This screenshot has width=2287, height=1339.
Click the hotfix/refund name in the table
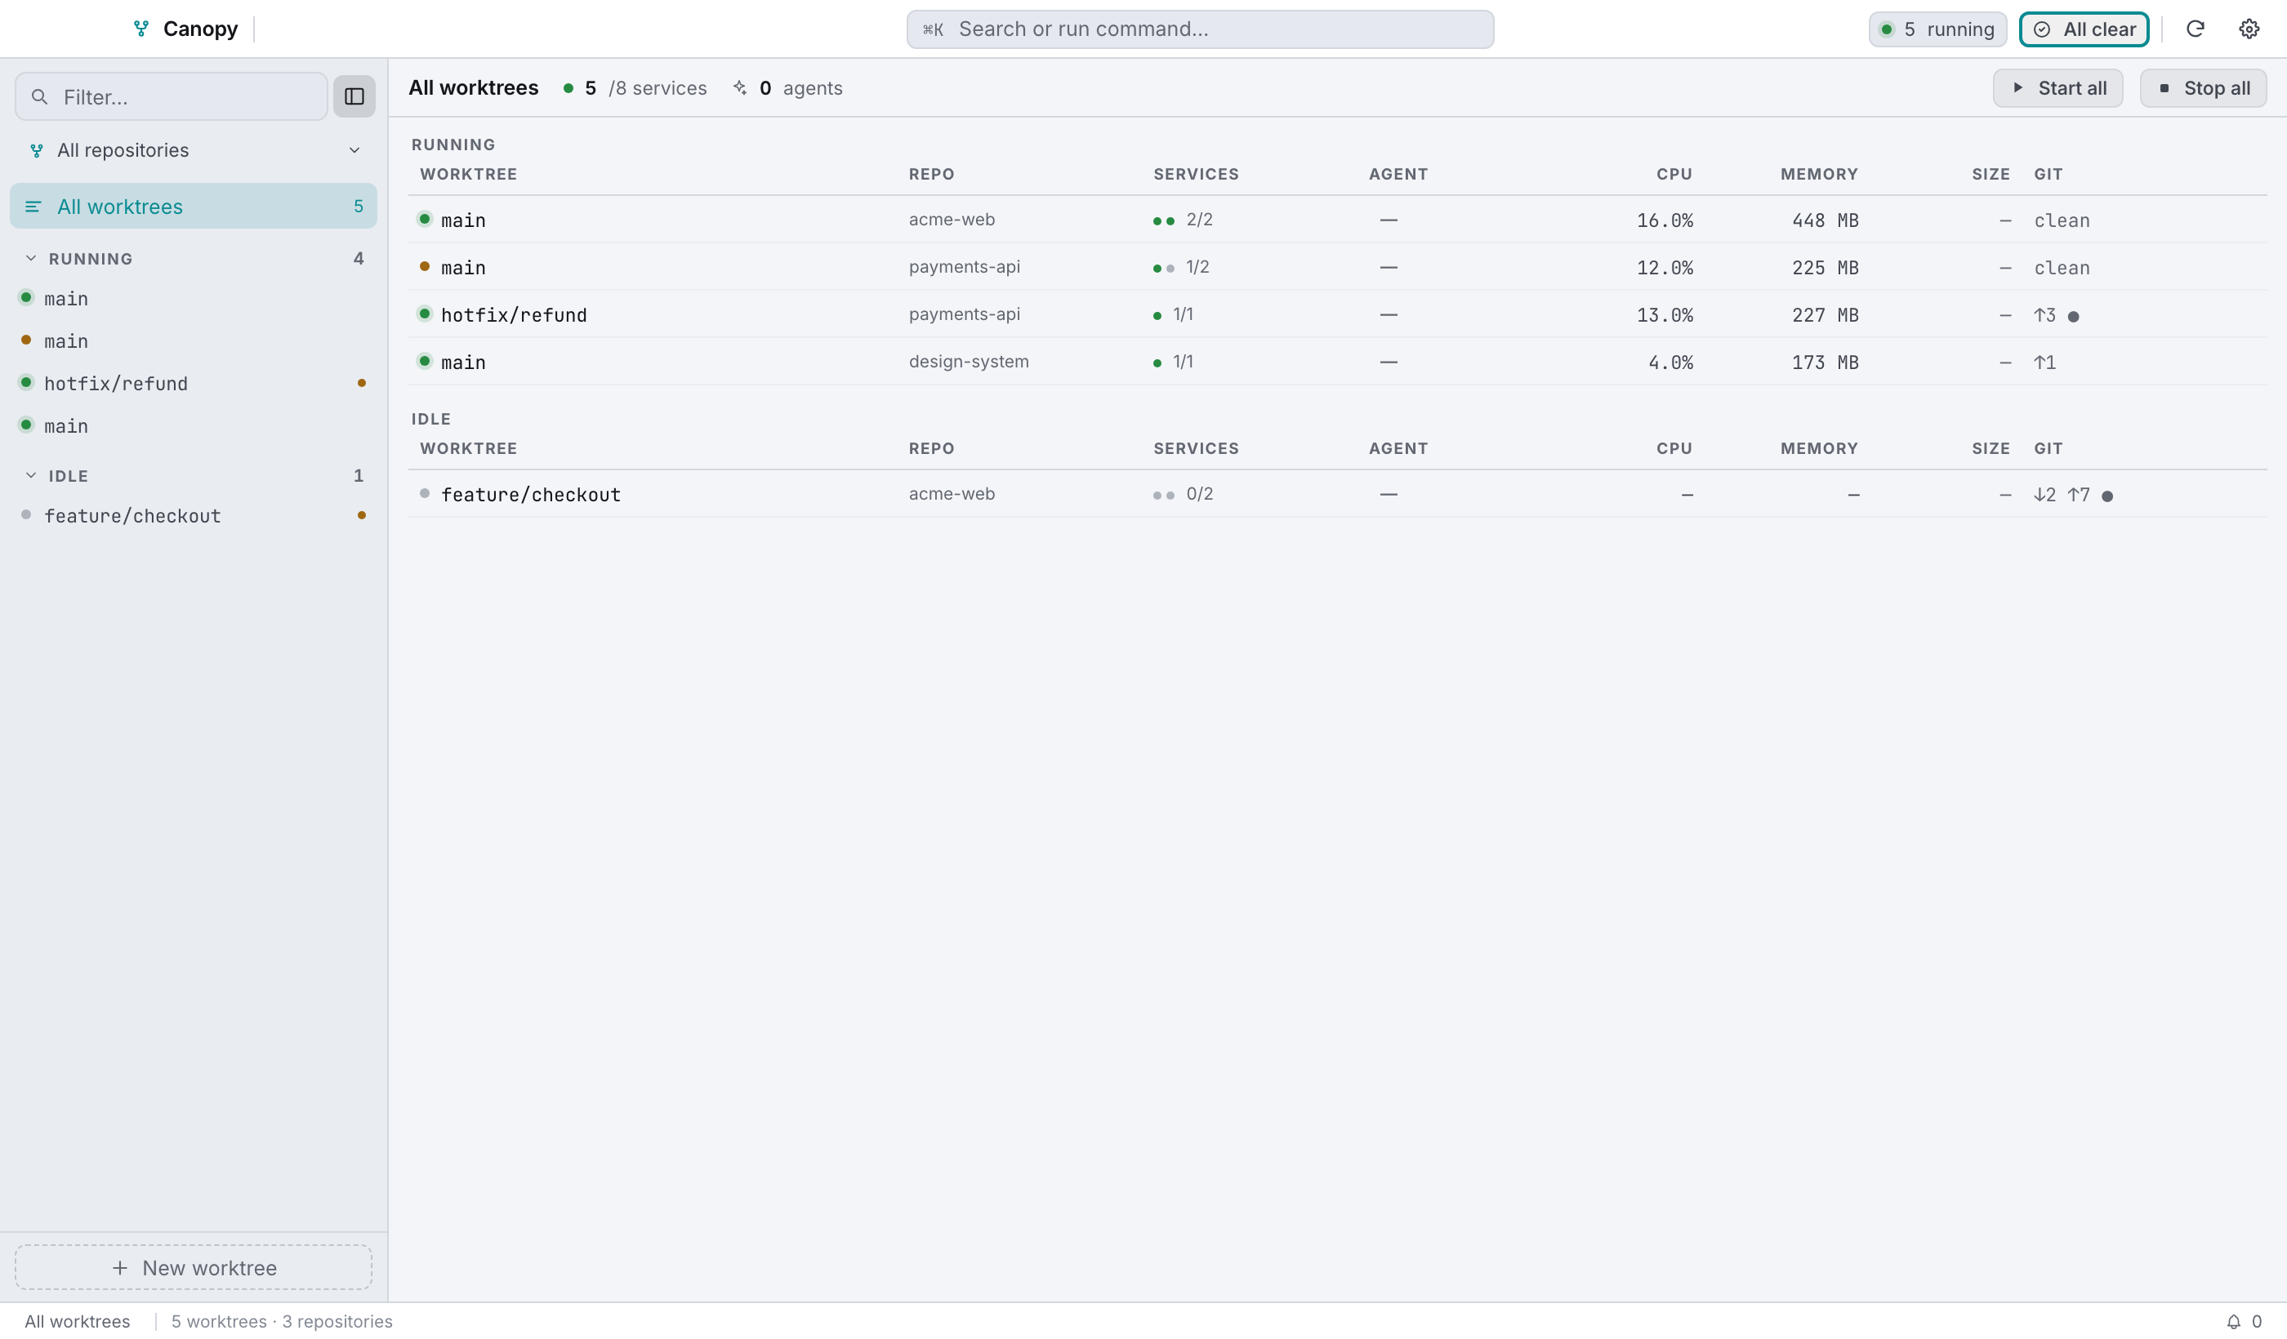[x=514, y=315]
